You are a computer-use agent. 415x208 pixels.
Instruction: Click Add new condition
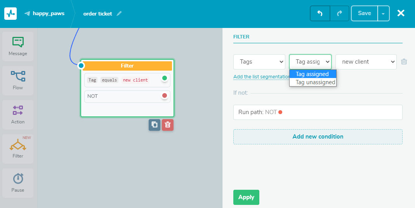318,137
